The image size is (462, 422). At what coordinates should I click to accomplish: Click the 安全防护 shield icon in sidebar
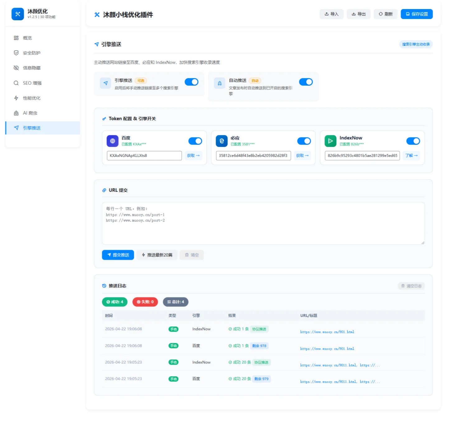coord(16,53)
